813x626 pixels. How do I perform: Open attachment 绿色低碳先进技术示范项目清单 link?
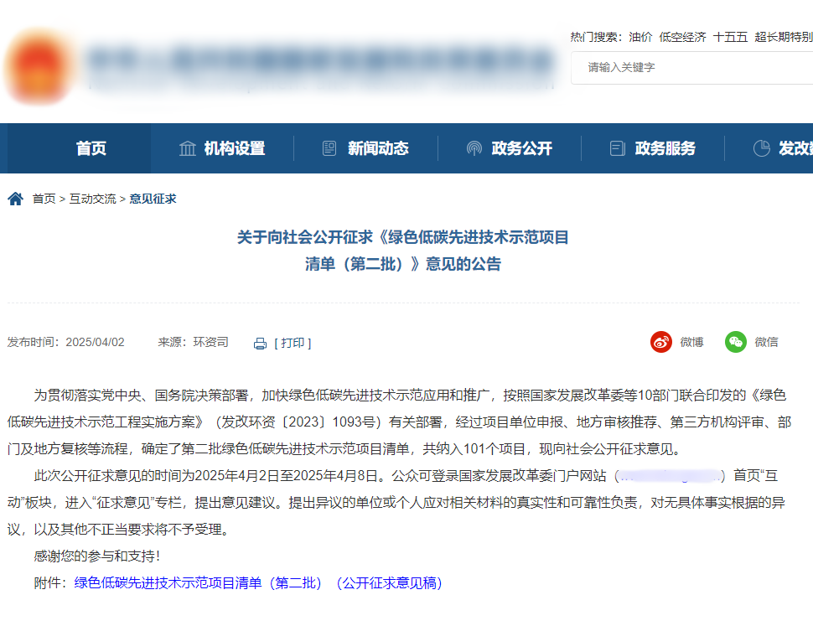coord(257,583)
